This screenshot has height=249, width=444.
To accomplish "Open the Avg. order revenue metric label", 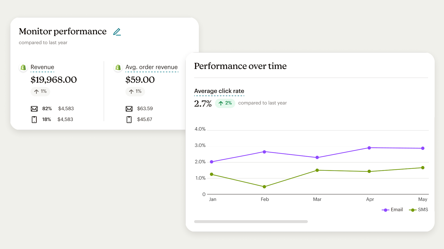I will click(152, 67).
